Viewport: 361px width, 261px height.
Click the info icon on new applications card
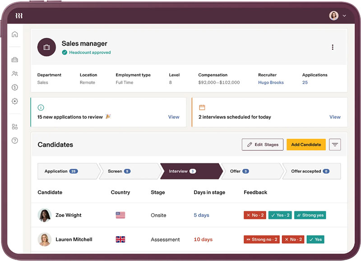41,107
